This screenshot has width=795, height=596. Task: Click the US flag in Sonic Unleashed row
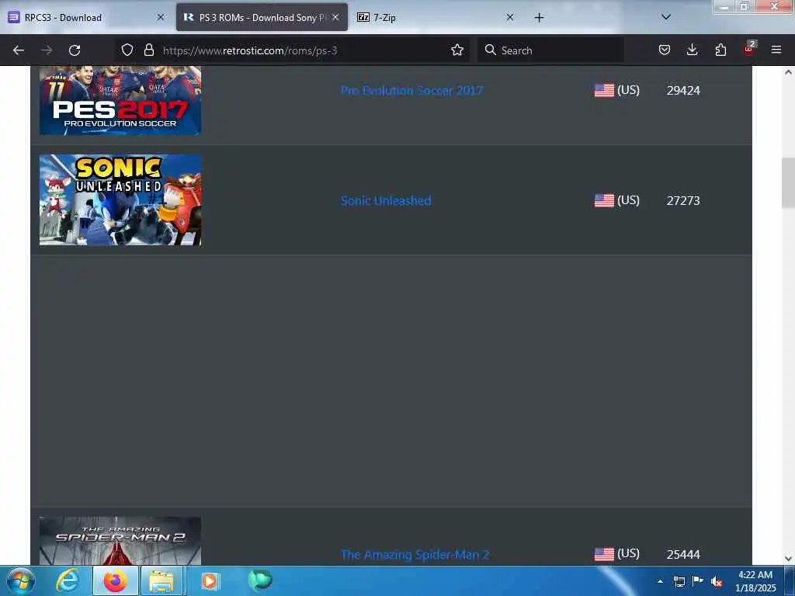pos(604,201)
